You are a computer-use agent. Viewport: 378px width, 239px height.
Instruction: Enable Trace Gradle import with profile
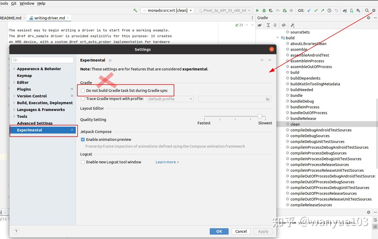83,99
